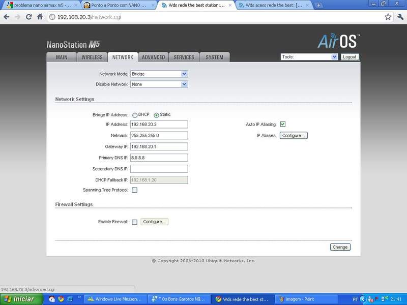Check the Enable Firewall checkbox

tap(134, 222)
